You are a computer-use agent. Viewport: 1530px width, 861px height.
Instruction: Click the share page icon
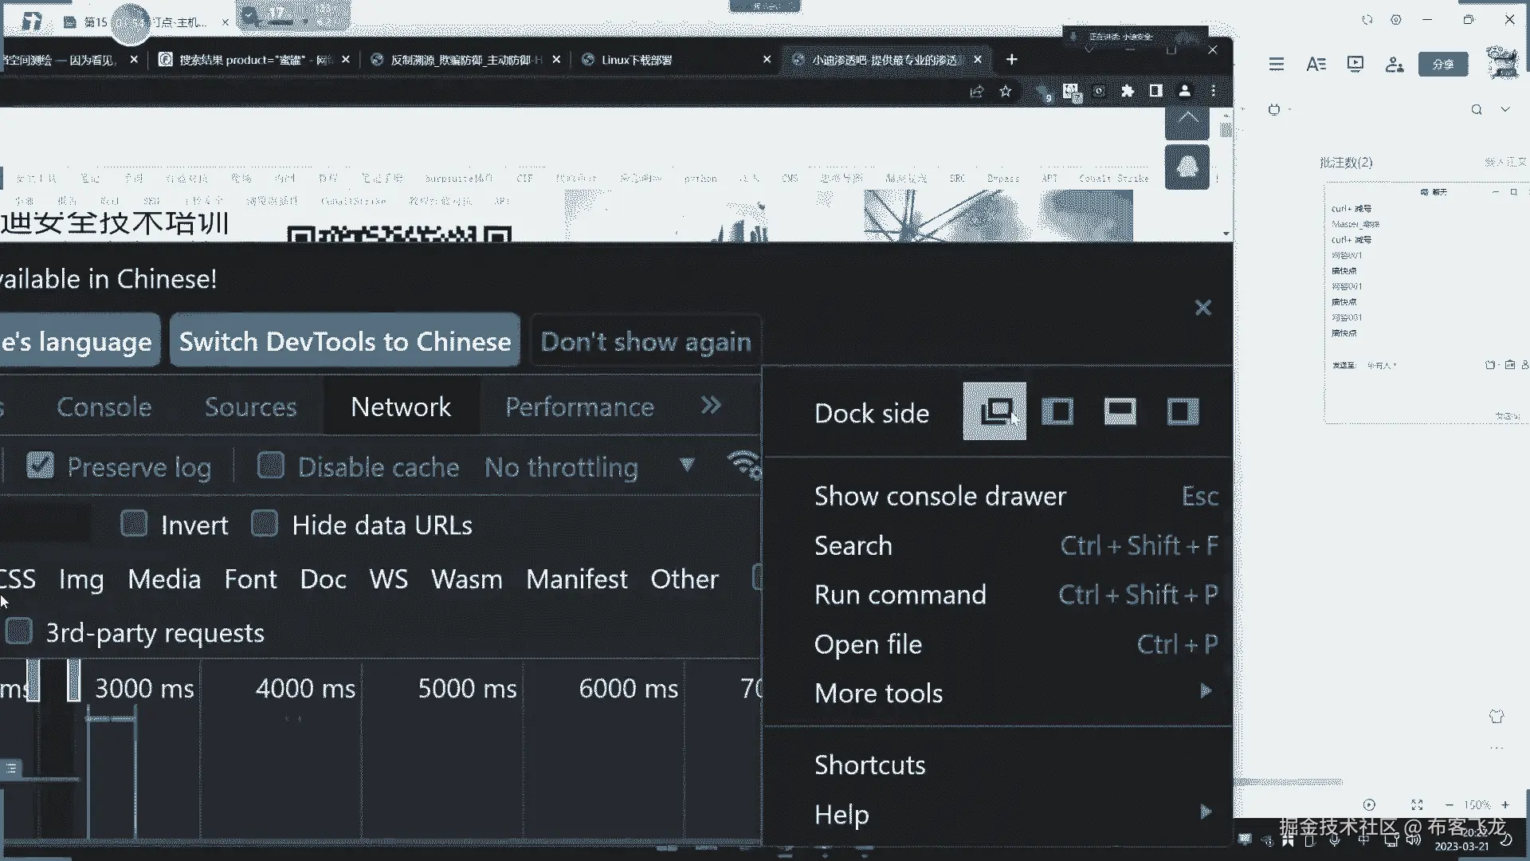click(976, 92)
